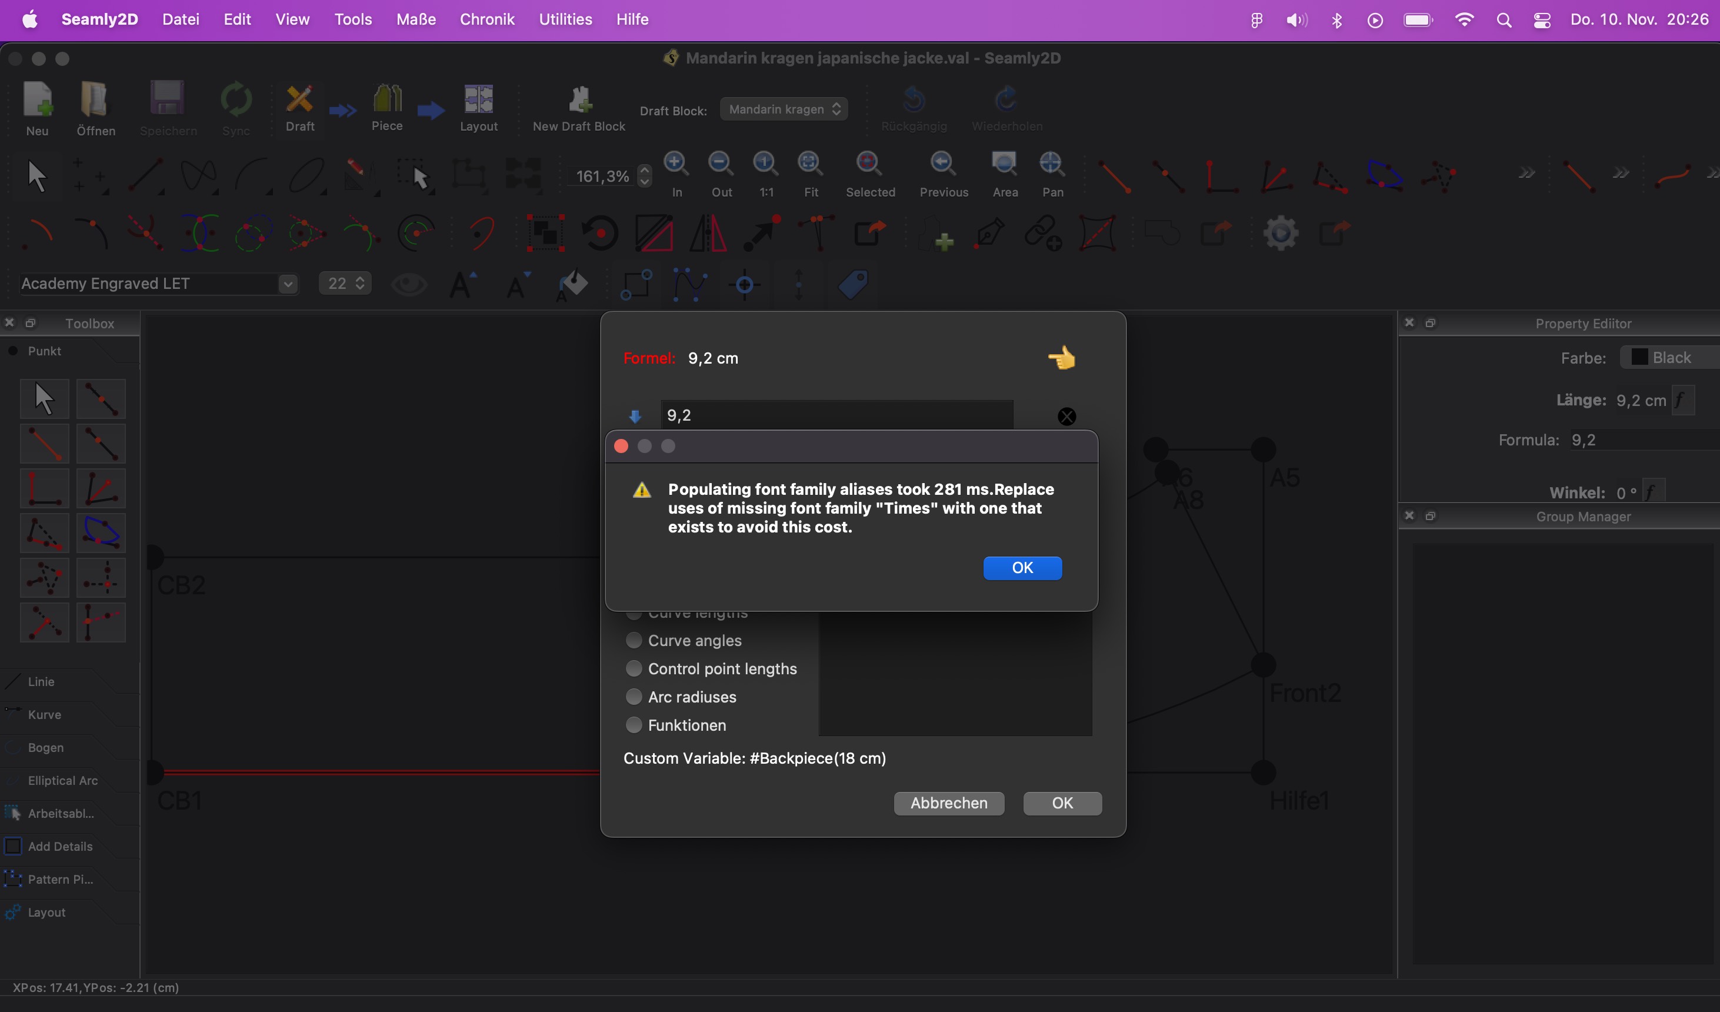1720x1012 pixels.
Task: Click the Öffnen folder icon
Action: tap(95, 99)
